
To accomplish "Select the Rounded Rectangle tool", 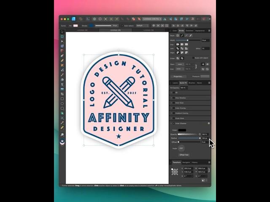I will [x=62, y=109].
